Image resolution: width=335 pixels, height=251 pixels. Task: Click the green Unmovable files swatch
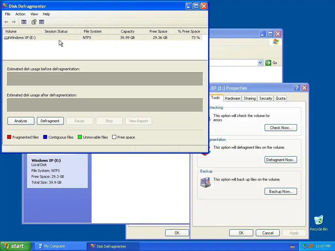[x=80, y=137]
